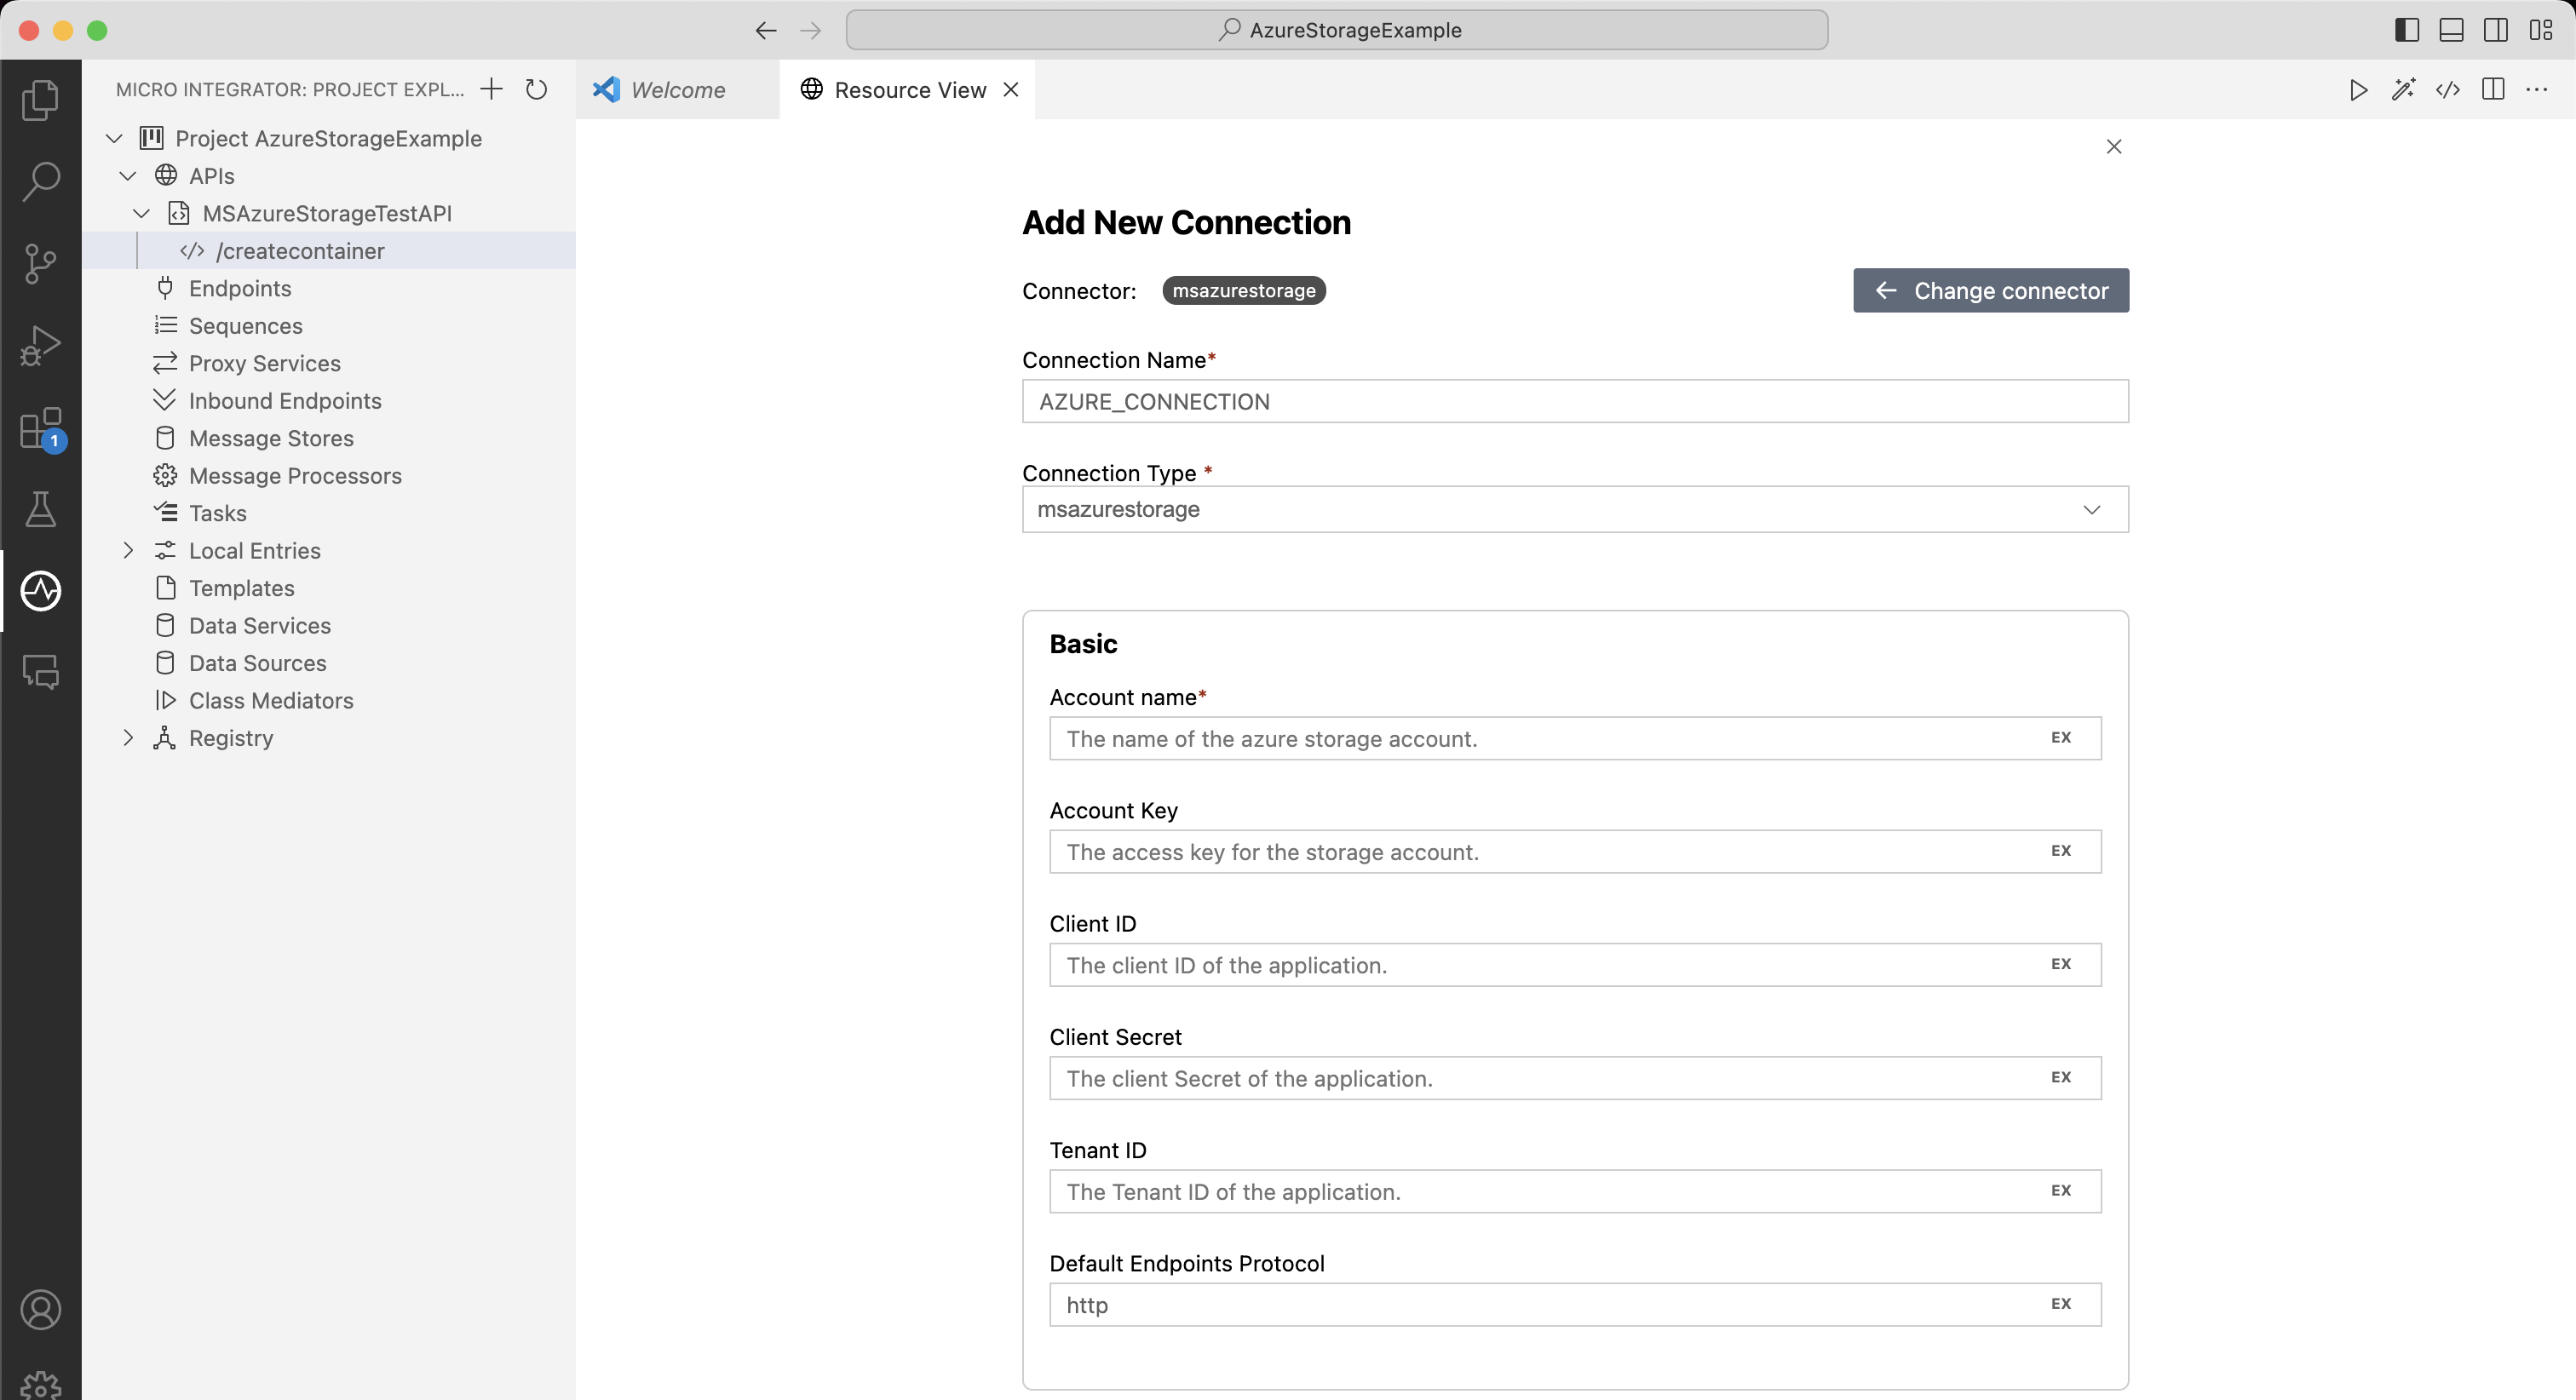Image resolution: width=2576 pixels, height=1400 pixels.
Task: Open More Actions ellipsis in editor toolbar
Action: click(x=2537, y=90)
